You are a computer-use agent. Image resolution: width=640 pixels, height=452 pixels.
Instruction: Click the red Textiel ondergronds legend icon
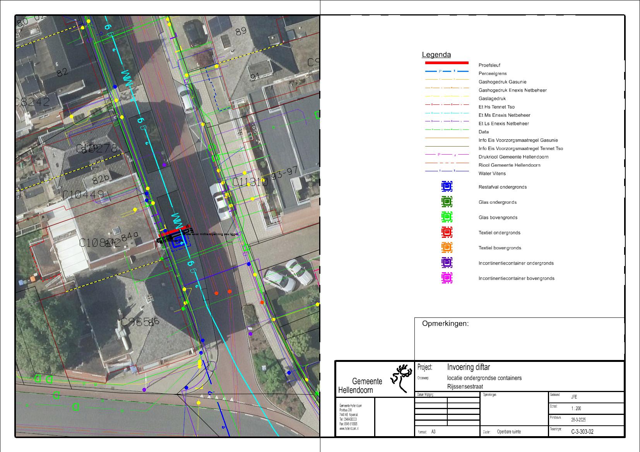pyautogui.click(x=447, y=232)
